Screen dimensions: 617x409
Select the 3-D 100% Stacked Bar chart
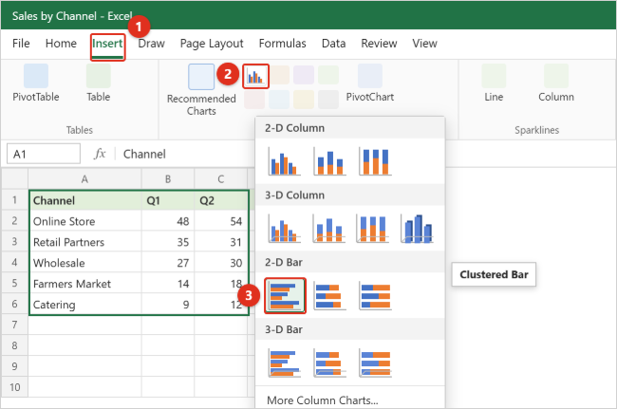(375, 363)
